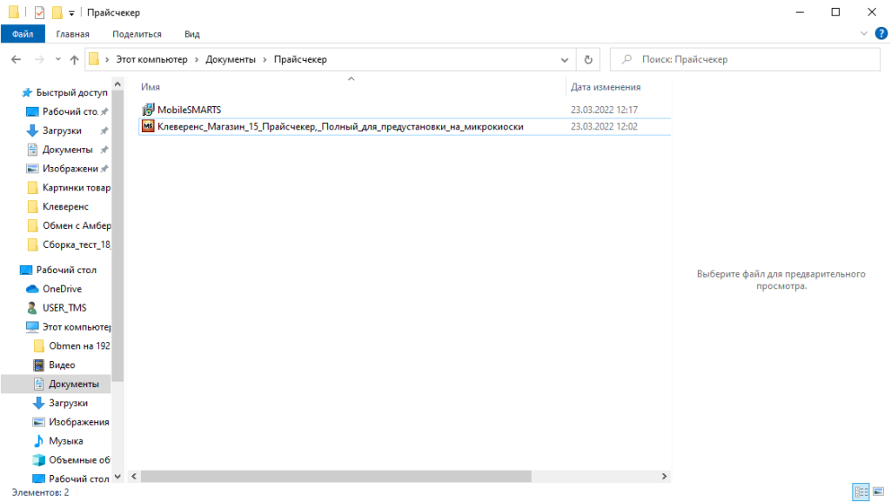Screen dimensions: 891x502
Task: Select the MobileSMARTS file
Action: (x=189, y=110)
